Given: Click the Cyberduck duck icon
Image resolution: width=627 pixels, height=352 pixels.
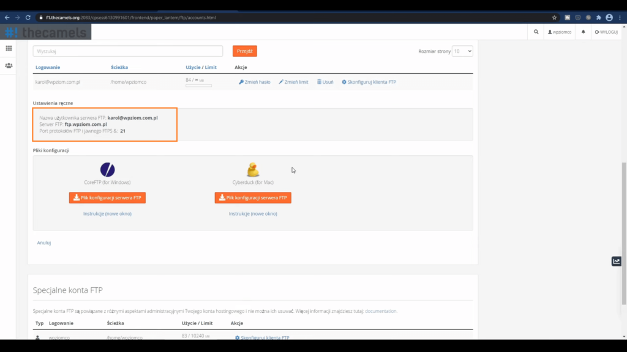Looking at the screenshot, I should click(252, 169).
